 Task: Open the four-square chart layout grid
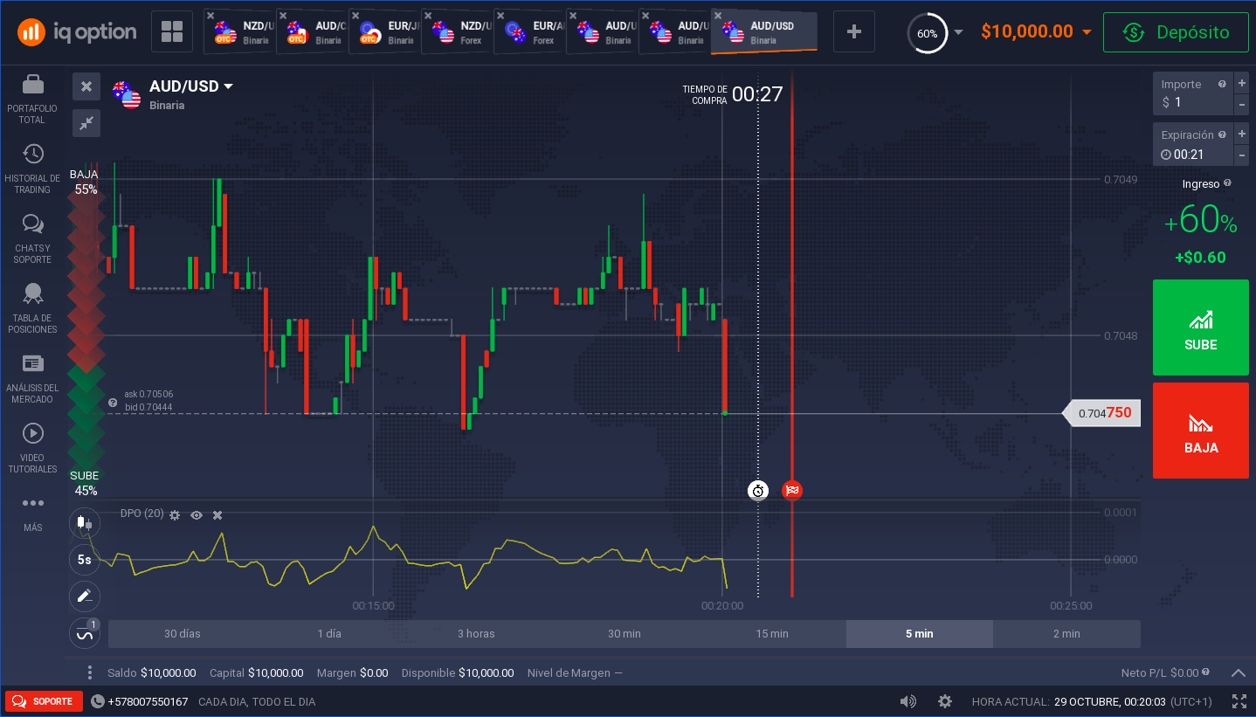(172, 32)
